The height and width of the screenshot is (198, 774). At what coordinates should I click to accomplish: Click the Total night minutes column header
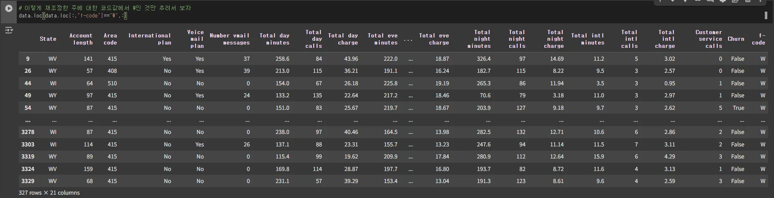tap(479, 39)
